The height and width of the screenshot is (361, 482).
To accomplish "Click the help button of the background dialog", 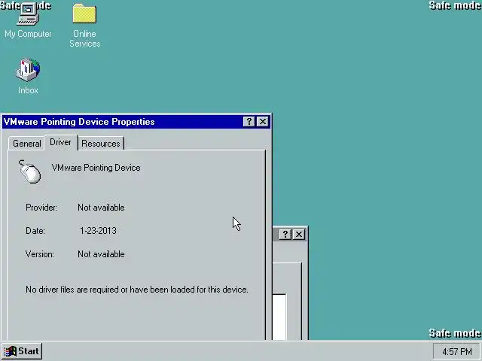I will tap(285, 234).
